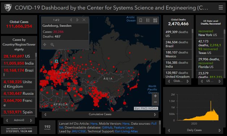This screenshot has height=136, width=227.
Task: Select France row with 3,664,700 cases
Action: point(18,103)
